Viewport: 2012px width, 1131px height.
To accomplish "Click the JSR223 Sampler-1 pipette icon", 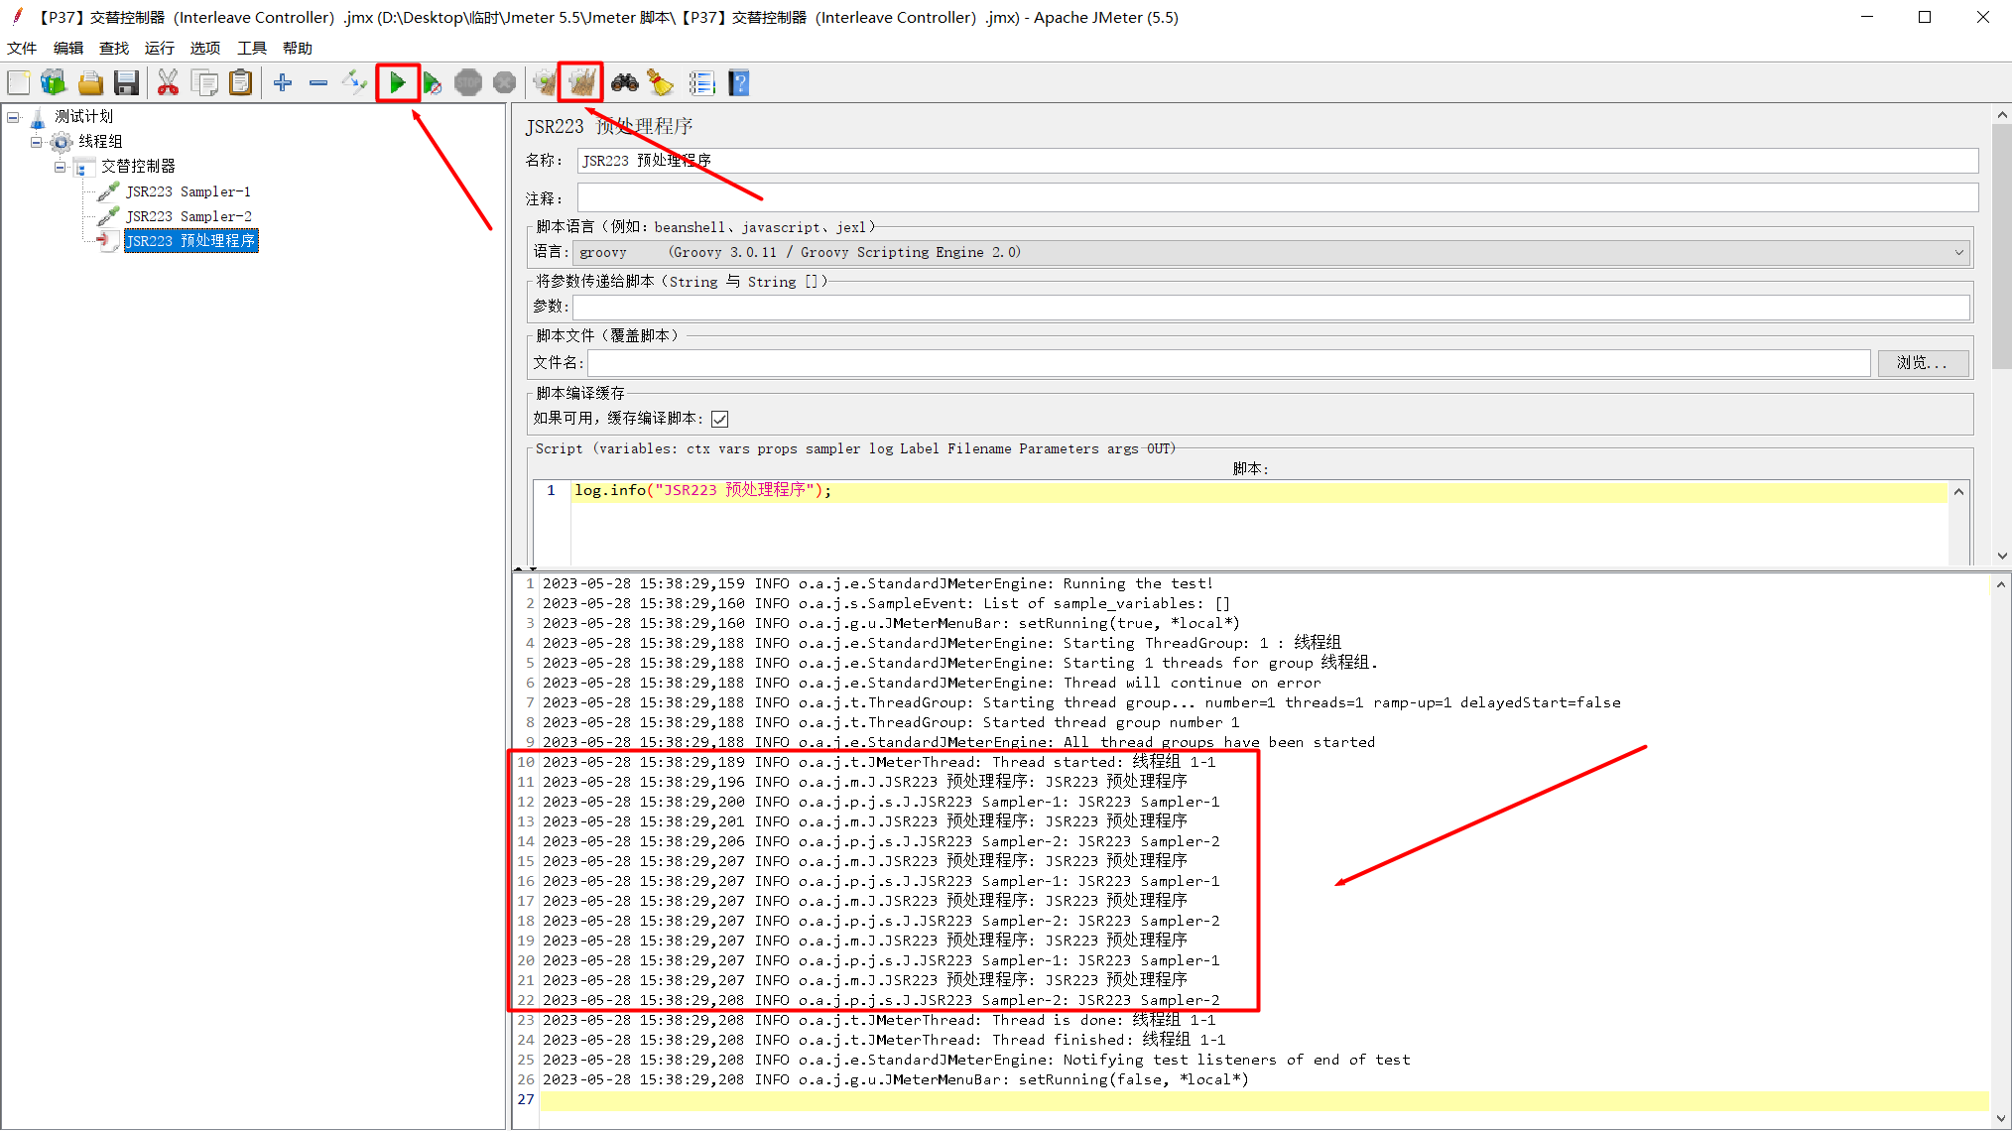I will tap(108, 191).
